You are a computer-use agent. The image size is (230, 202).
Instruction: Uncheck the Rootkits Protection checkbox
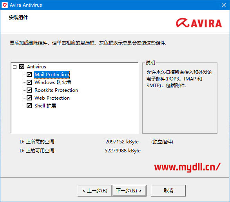coord(29,90)
